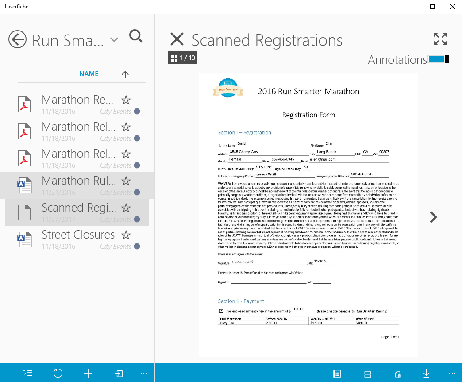Open the page thumbnails 1 / 10 button
The height and width of the screenshot is (382, 462).
pos(183,58)
